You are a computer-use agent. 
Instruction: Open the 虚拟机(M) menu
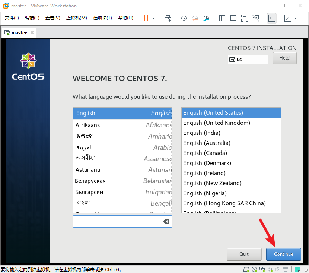pos(76,18)
